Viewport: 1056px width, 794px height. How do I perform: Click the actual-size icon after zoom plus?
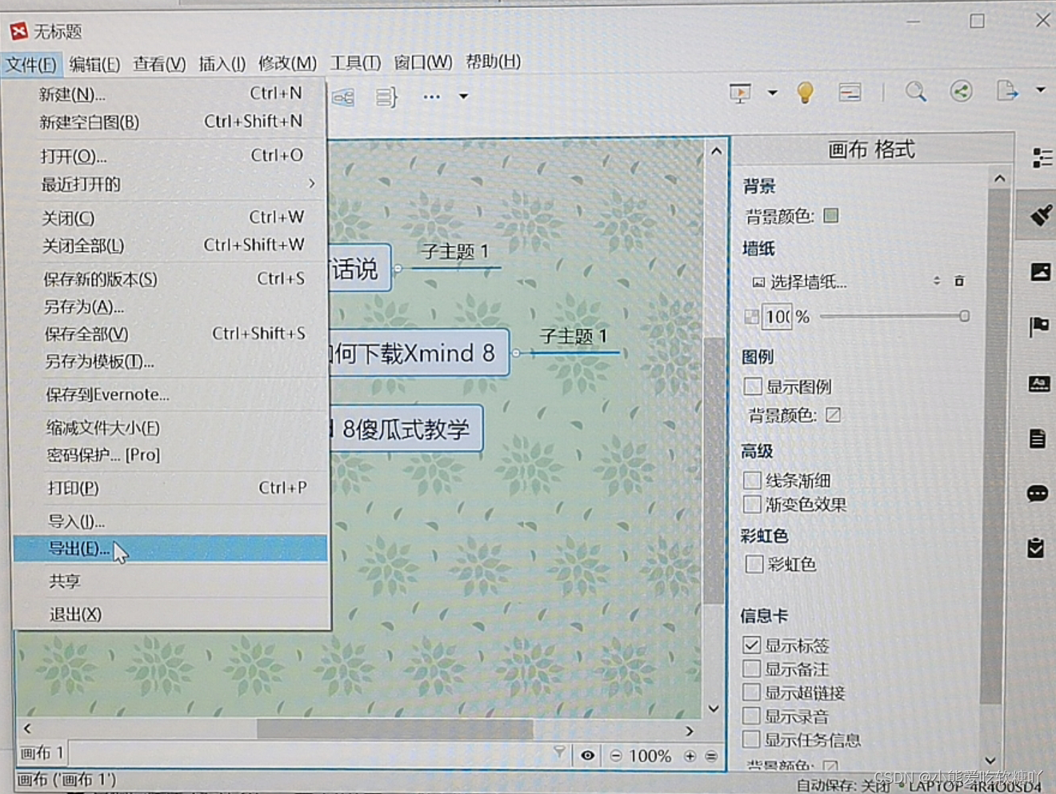(711, 756)
